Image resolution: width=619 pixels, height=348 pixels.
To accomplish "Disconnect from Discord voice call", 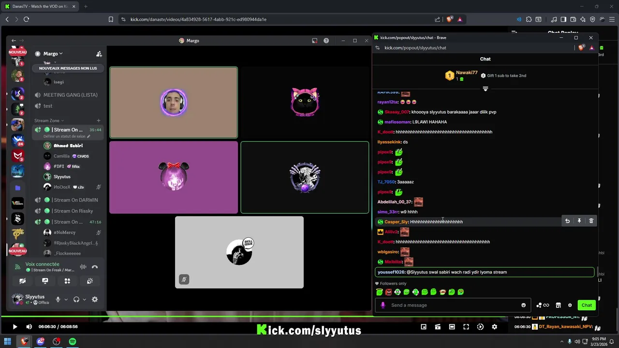I will coord(95,267).
